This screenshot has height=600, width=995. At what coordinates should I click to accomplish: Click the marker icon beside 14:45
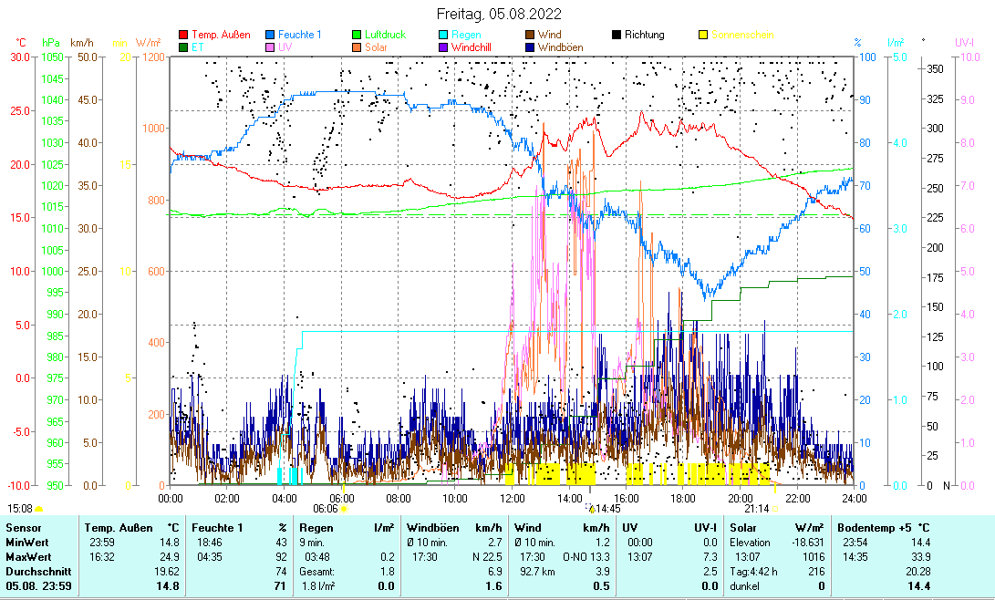tap(590, 509)
